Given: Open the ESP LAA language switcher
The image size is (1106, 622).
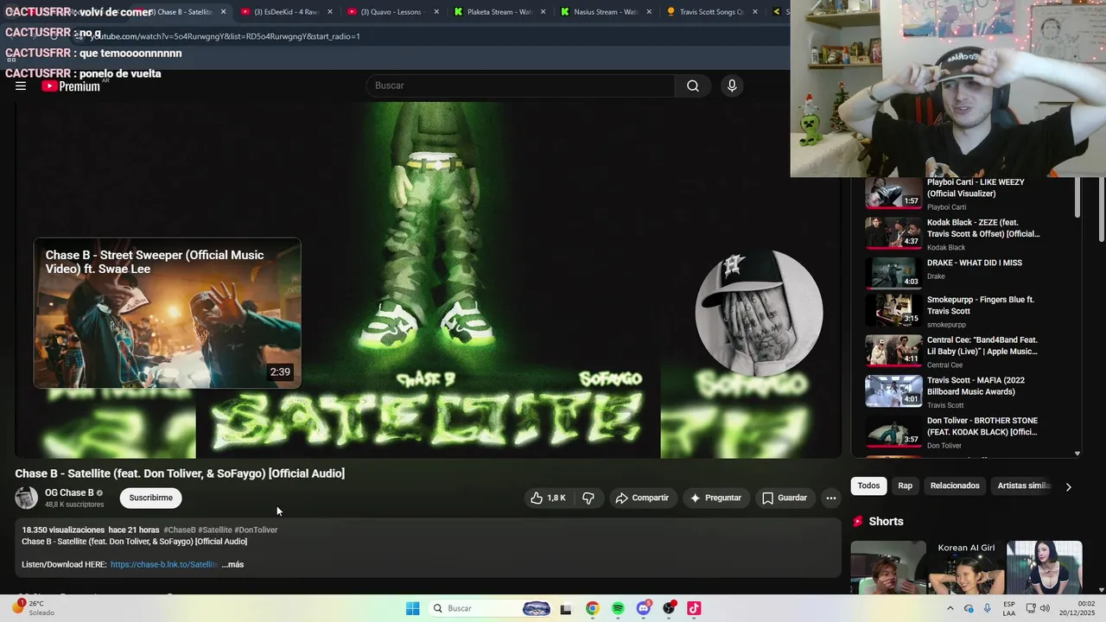Looking at the screenshot, I should point(1009,608).
